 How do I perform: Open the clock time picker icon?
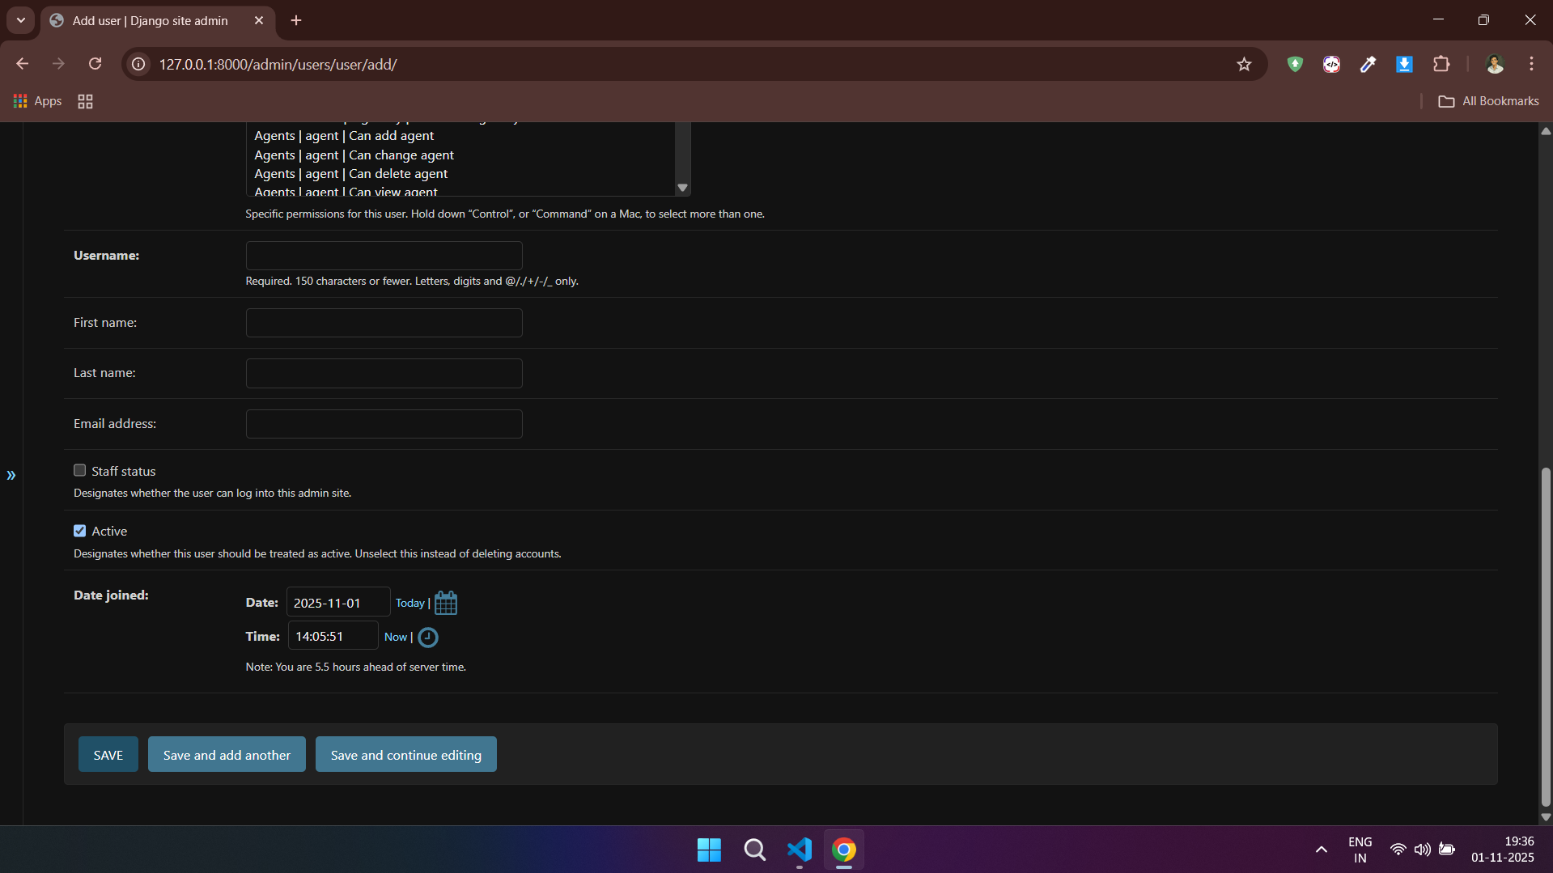[428, 638]
